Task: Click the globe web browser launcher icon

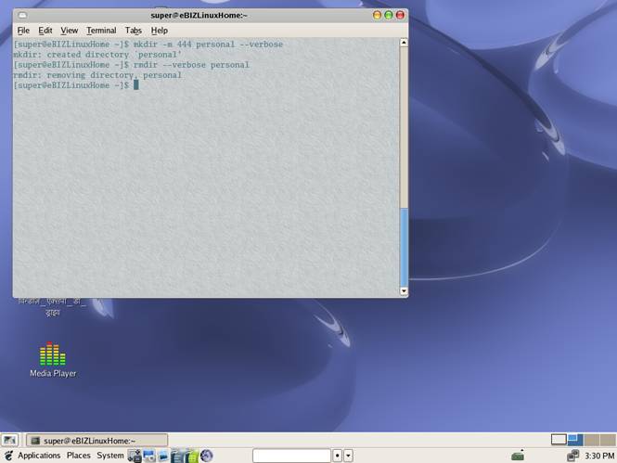Action: click(x=207, y=456)
